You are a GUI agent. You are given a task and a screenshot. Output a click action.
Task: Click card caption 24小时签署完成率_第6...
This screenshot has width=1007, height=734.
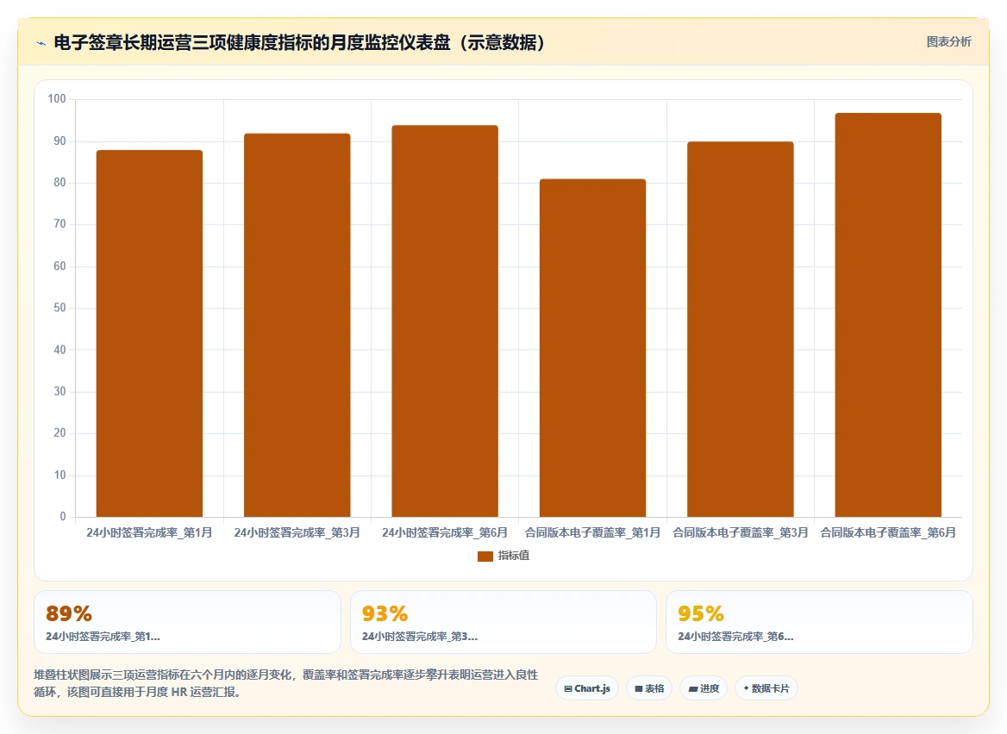click(x=736, y=637)
